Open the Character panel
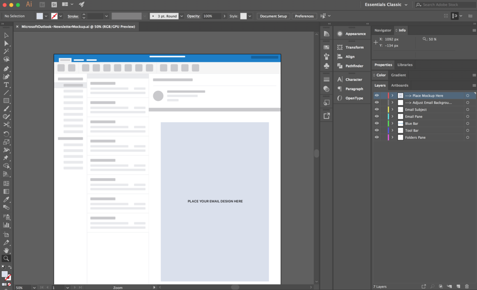The image size is (477, 290). pyautogui.click(x=350, y=80)
